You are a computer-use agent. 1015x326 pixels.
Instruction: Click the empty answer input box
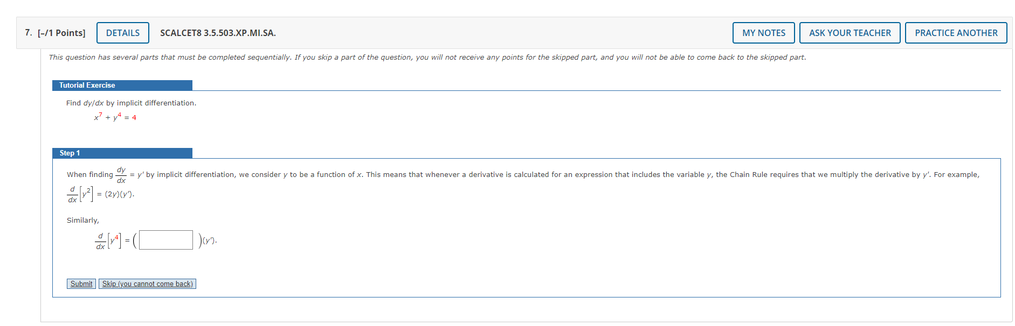[165, 239]
